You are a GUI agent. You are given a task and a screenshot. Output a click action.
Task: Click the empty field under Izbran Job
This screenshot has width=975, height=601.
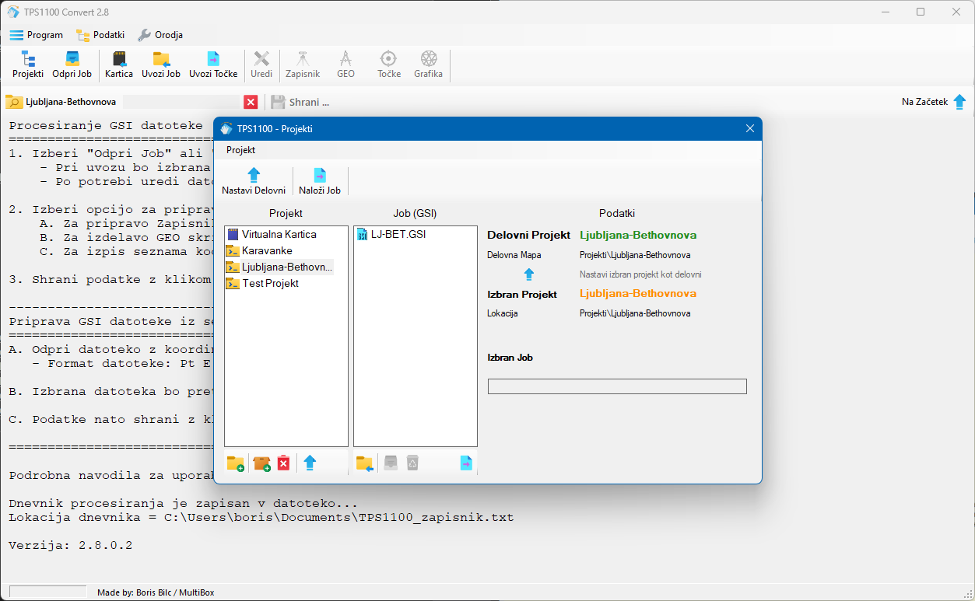(x=616, y=386)
